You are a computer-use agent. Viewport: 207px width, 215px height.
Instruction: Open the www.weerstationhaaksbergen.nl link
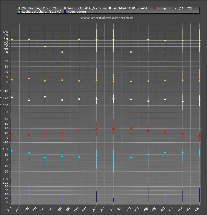(107, 18)
